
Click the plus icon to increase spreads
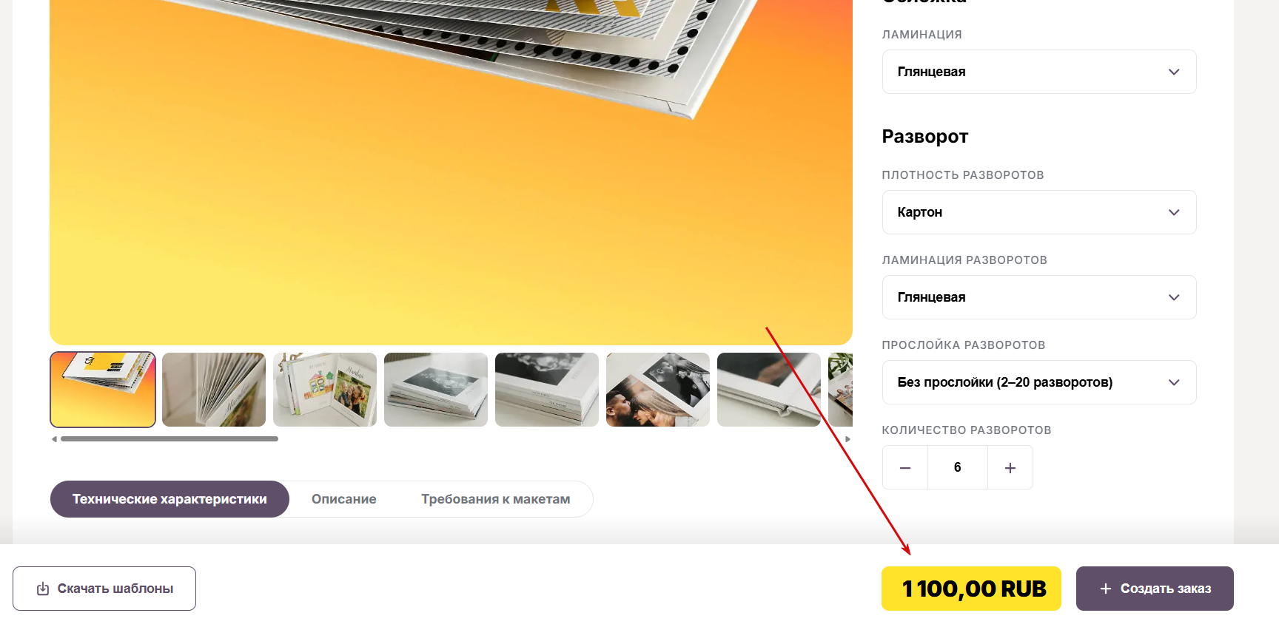pos(1010,467)
